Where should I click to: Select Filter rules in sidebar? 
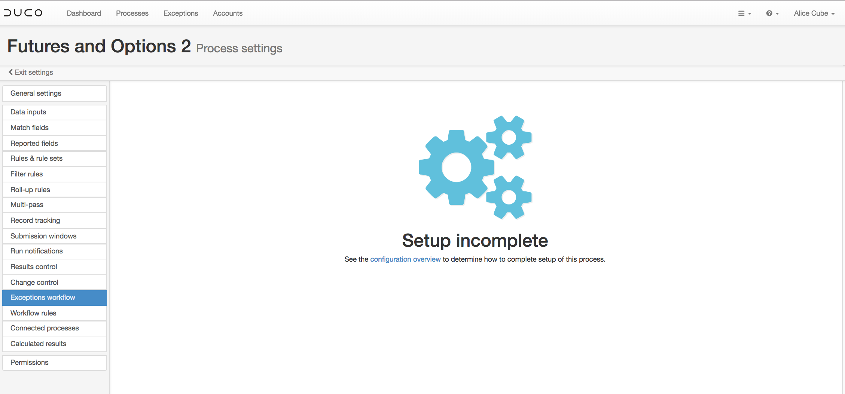pyautogui.click(x=55, y=174)
